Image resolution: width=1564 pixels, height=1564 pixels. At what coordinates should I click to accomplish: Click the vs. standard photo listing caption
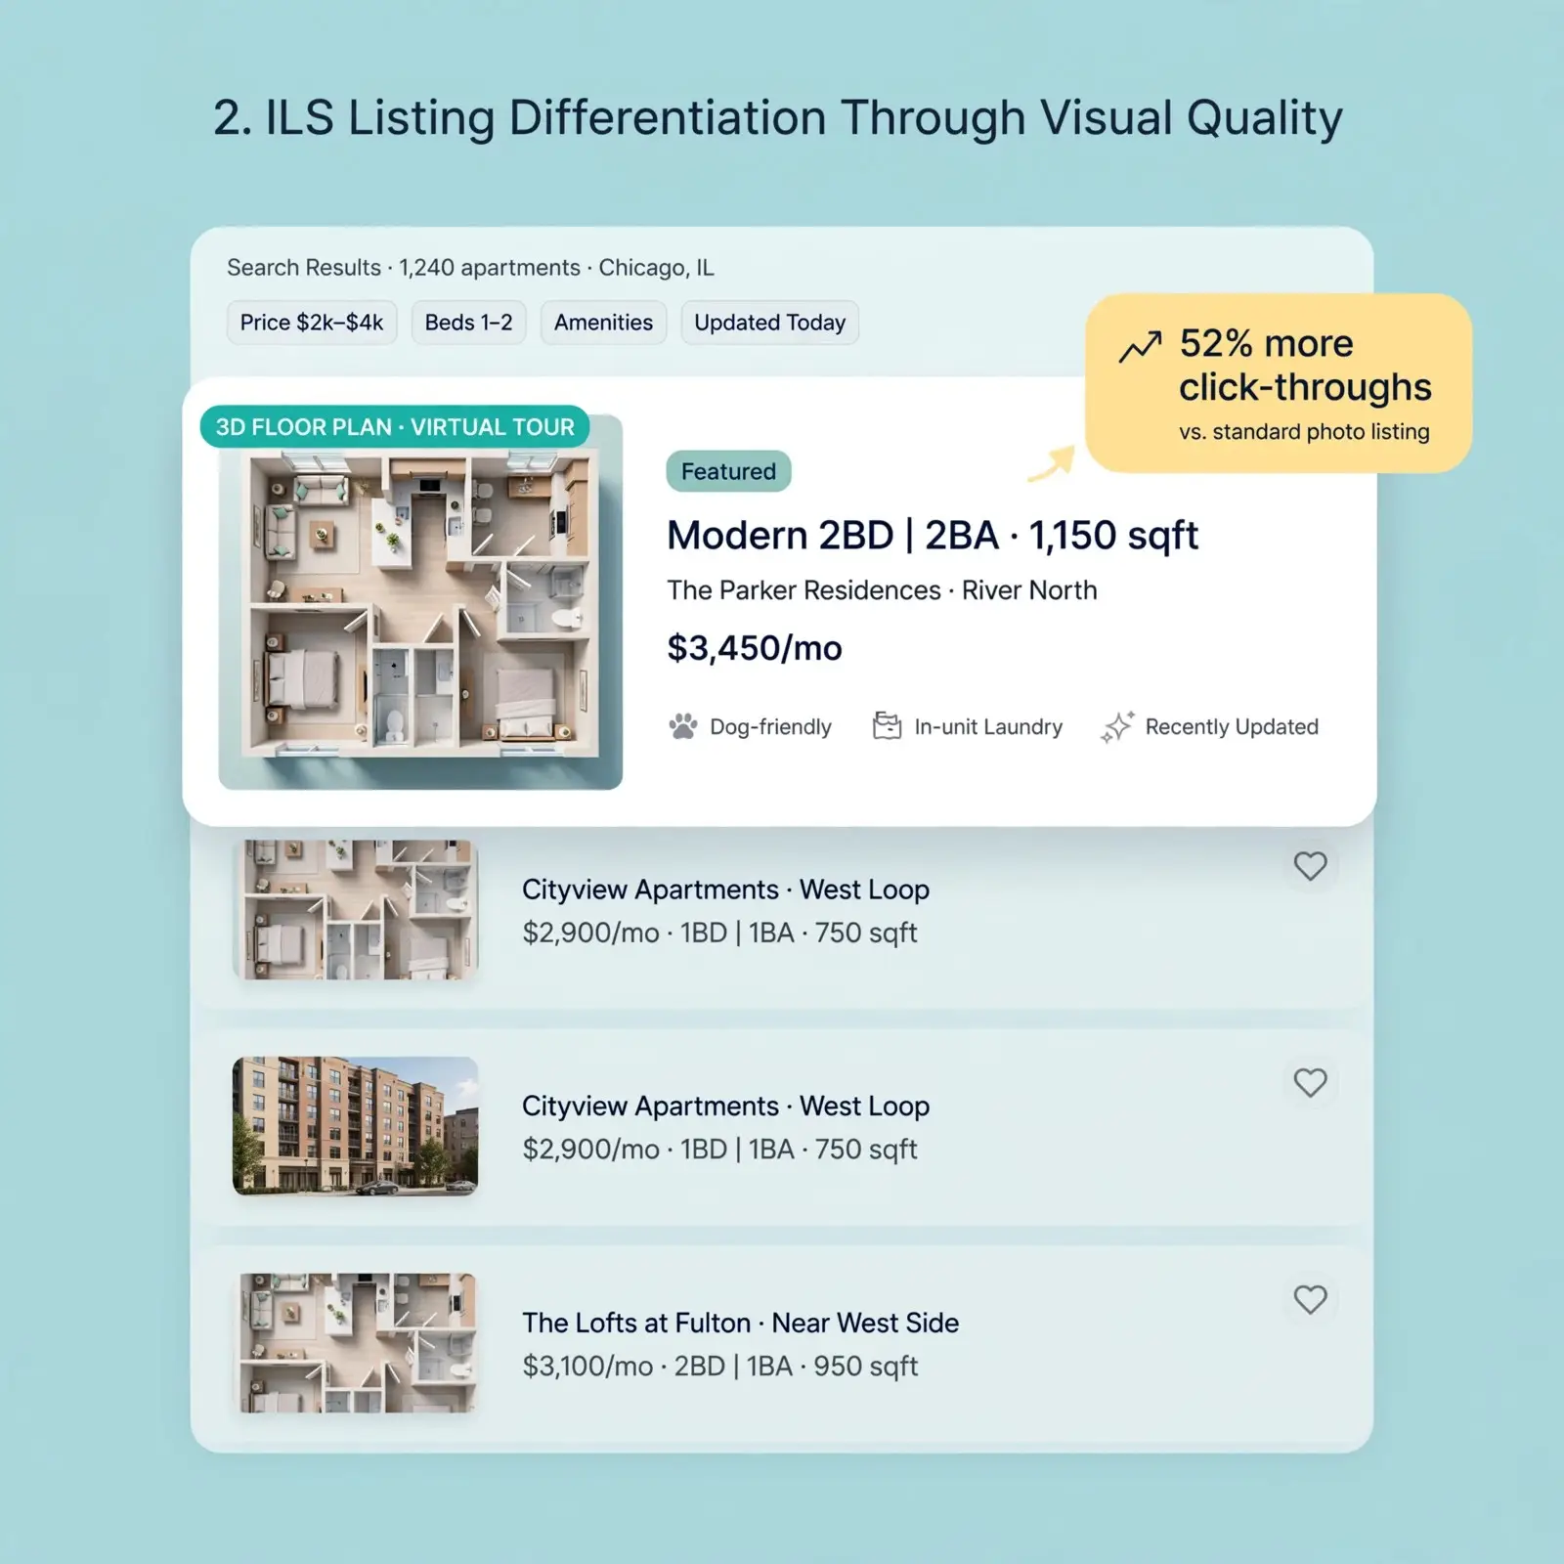(1304, 432)
